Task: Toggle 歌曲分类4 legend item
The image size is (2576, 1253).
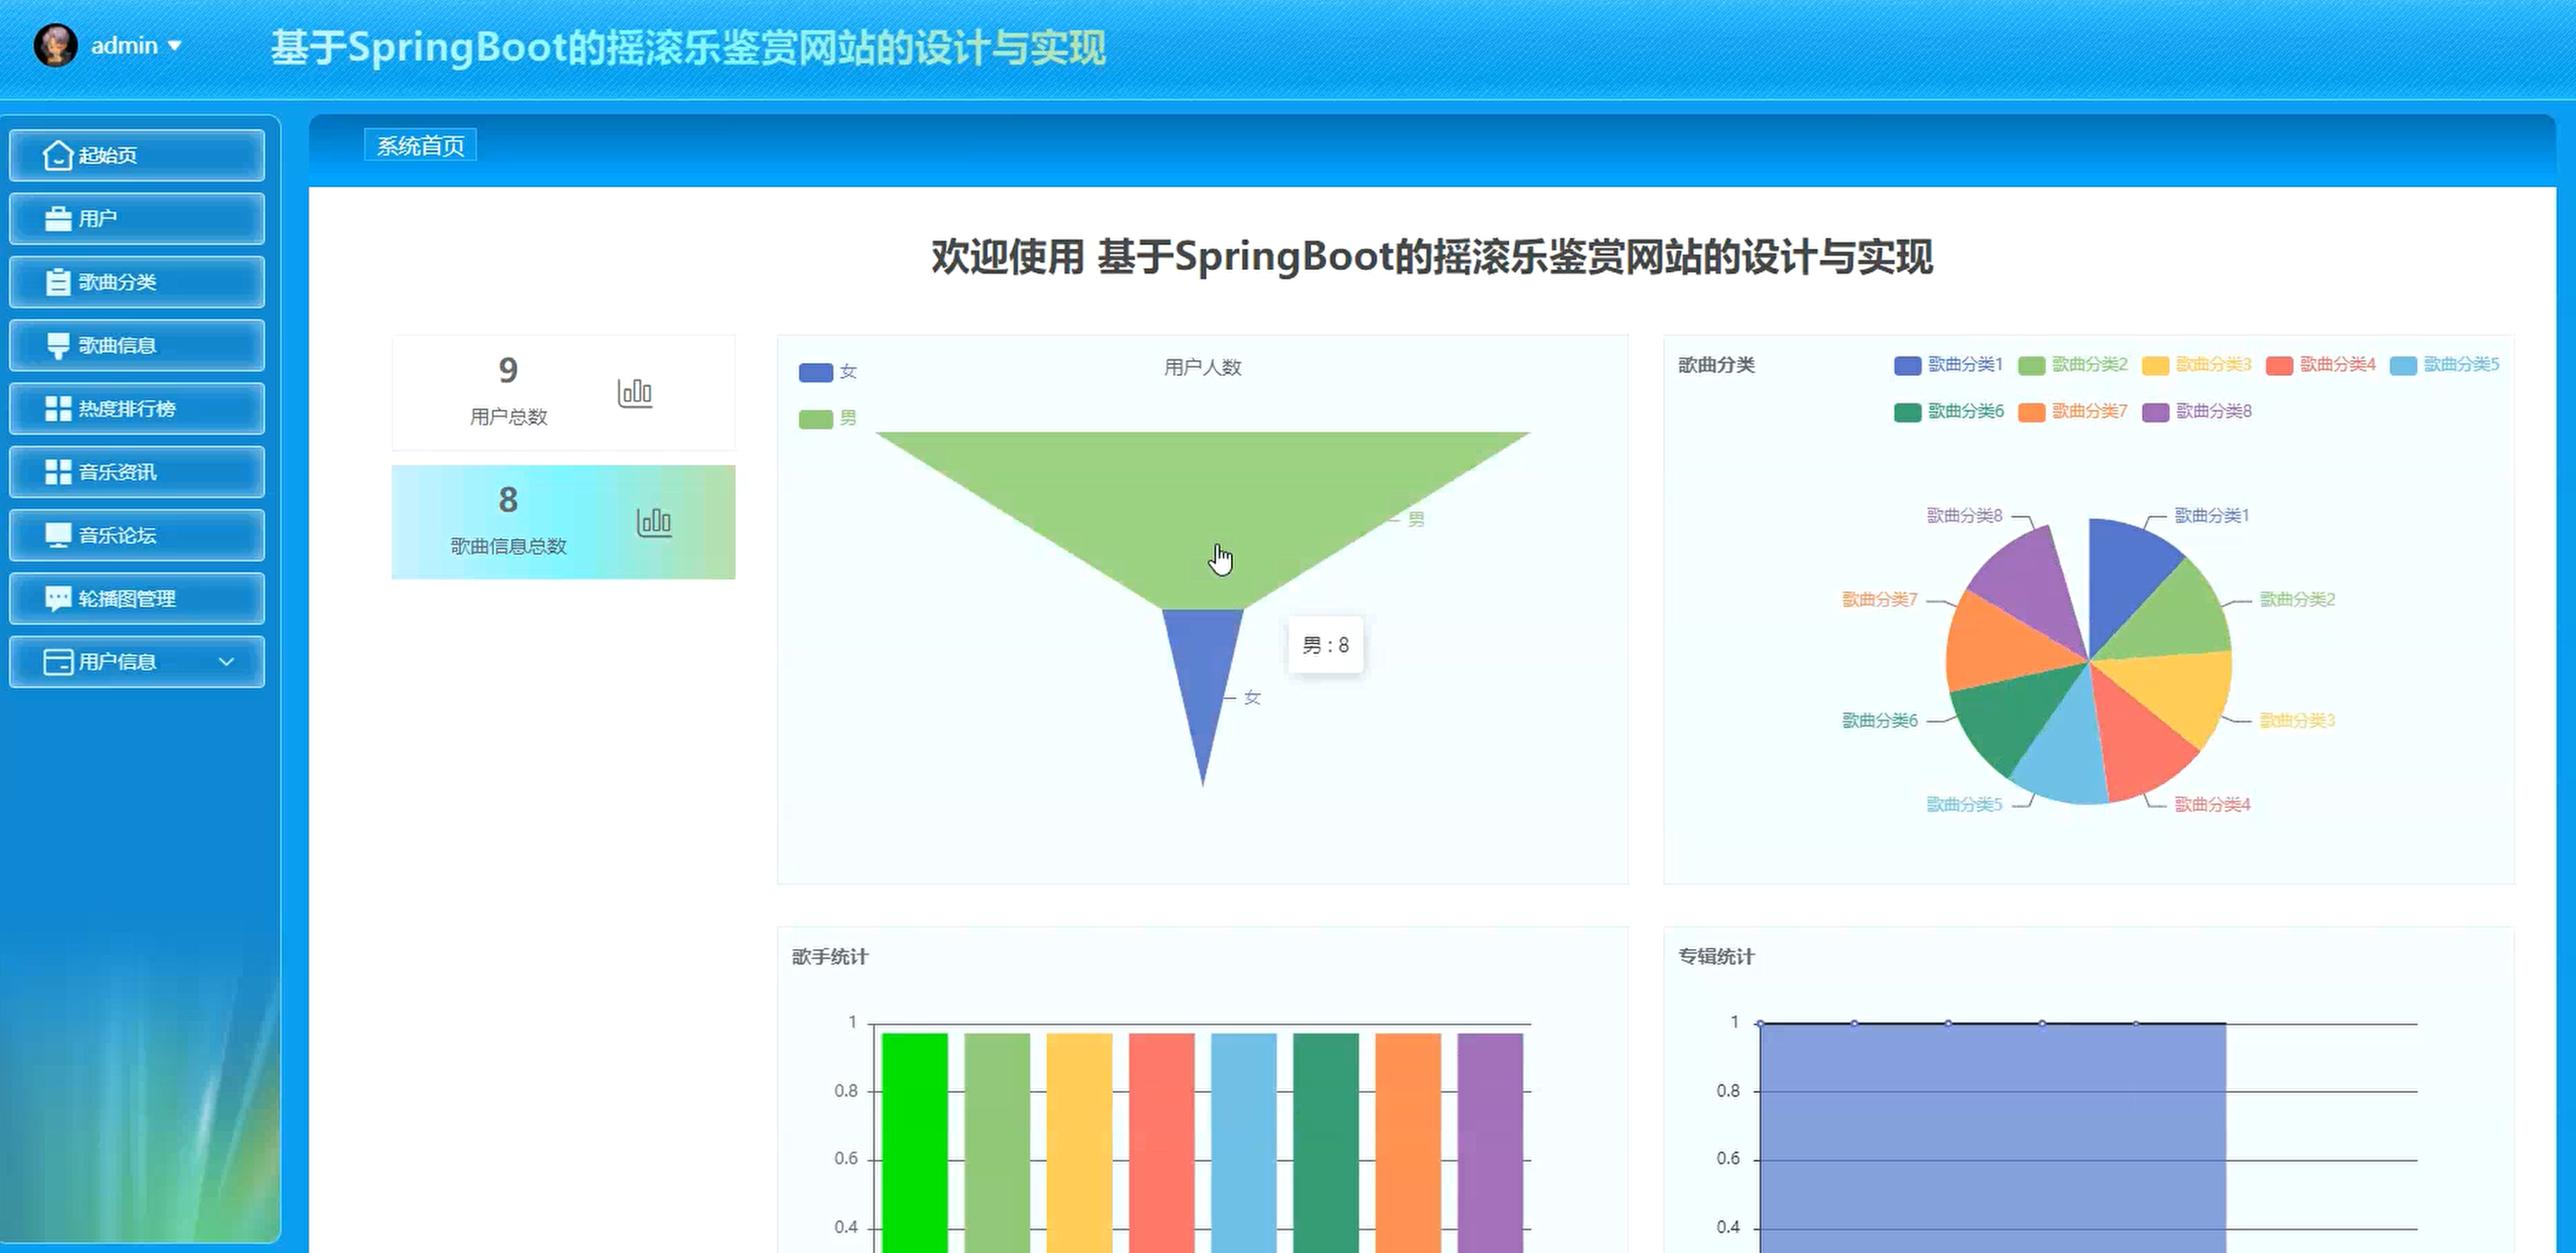Action: (x=2320, y=365)
